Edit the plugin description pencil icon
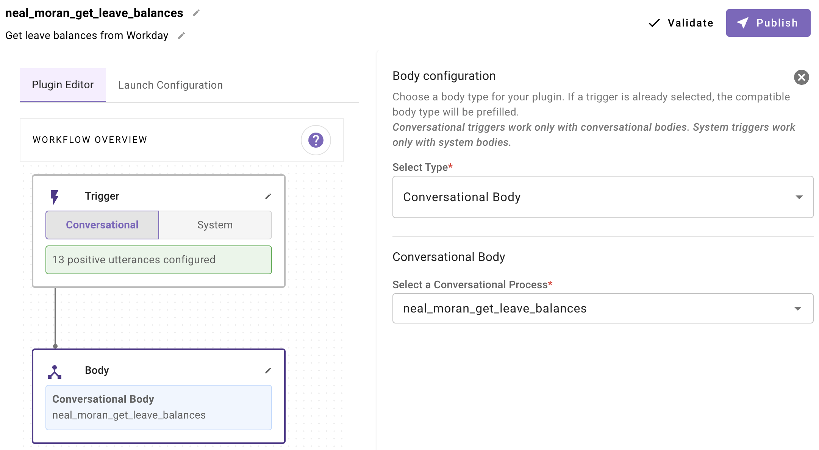Viewport: 819px width, 450px height. point(181,36)
